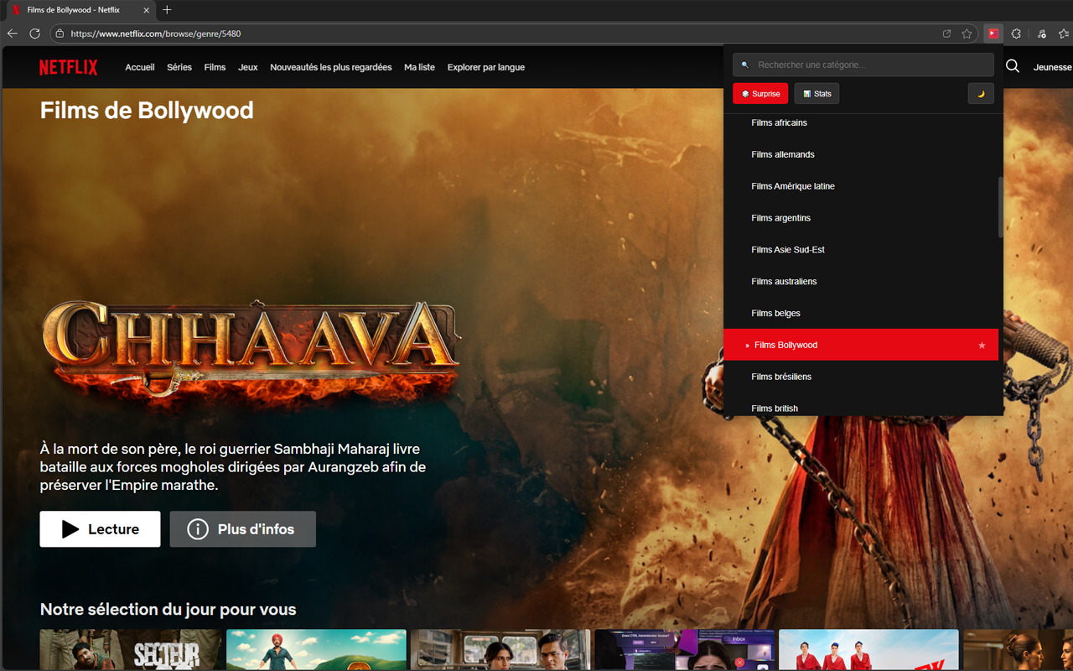1073x671 pixels.
Task: Open the Netflix categories extension icon
Action: pyautogui.click(x=993, y=34)
